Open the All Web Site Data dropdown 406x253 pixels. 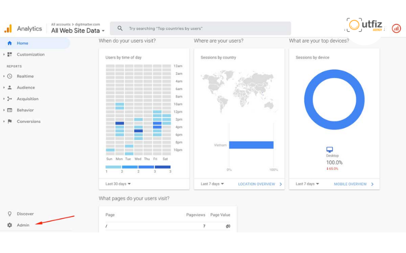point(78,31)
